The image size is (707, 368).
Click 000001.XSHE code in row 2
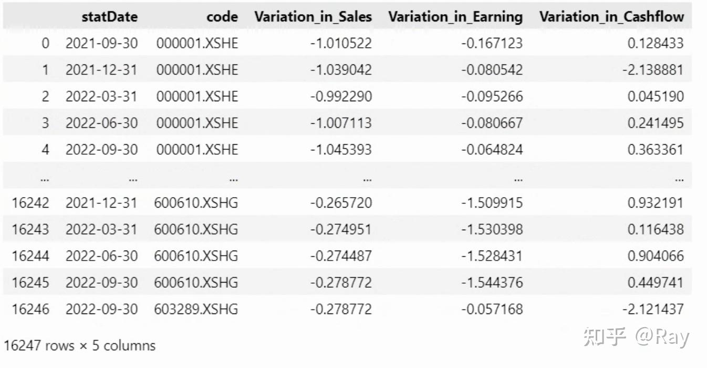[197, 96]
